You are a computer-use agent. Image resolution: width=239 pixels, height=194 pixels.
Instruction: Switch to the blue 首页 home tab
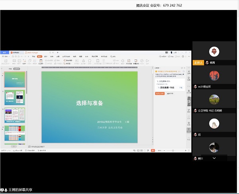coord(5,52)
